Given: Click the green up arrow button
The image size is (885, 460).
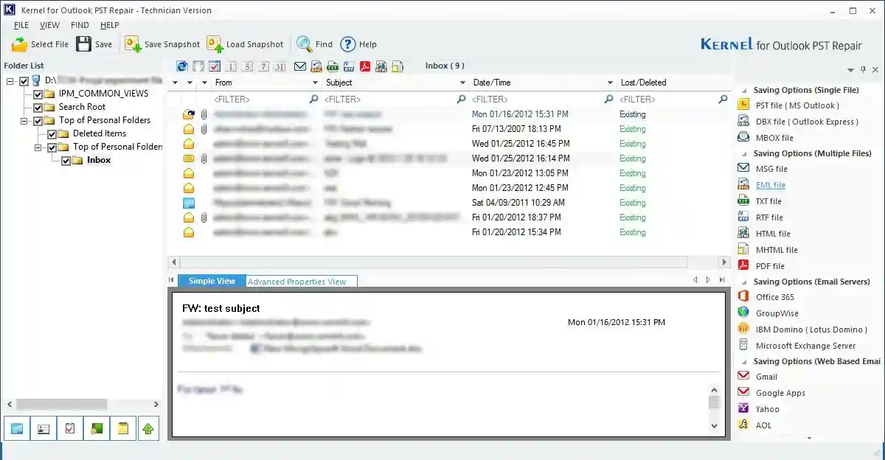Looking at the screenshot, I should [149, 428].
